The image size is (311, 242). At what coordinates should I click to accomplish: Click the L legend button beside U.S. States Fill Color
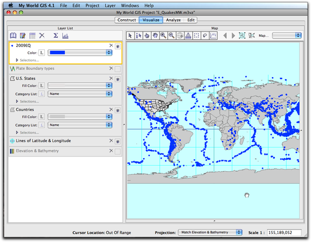click(x=42, y=86)
